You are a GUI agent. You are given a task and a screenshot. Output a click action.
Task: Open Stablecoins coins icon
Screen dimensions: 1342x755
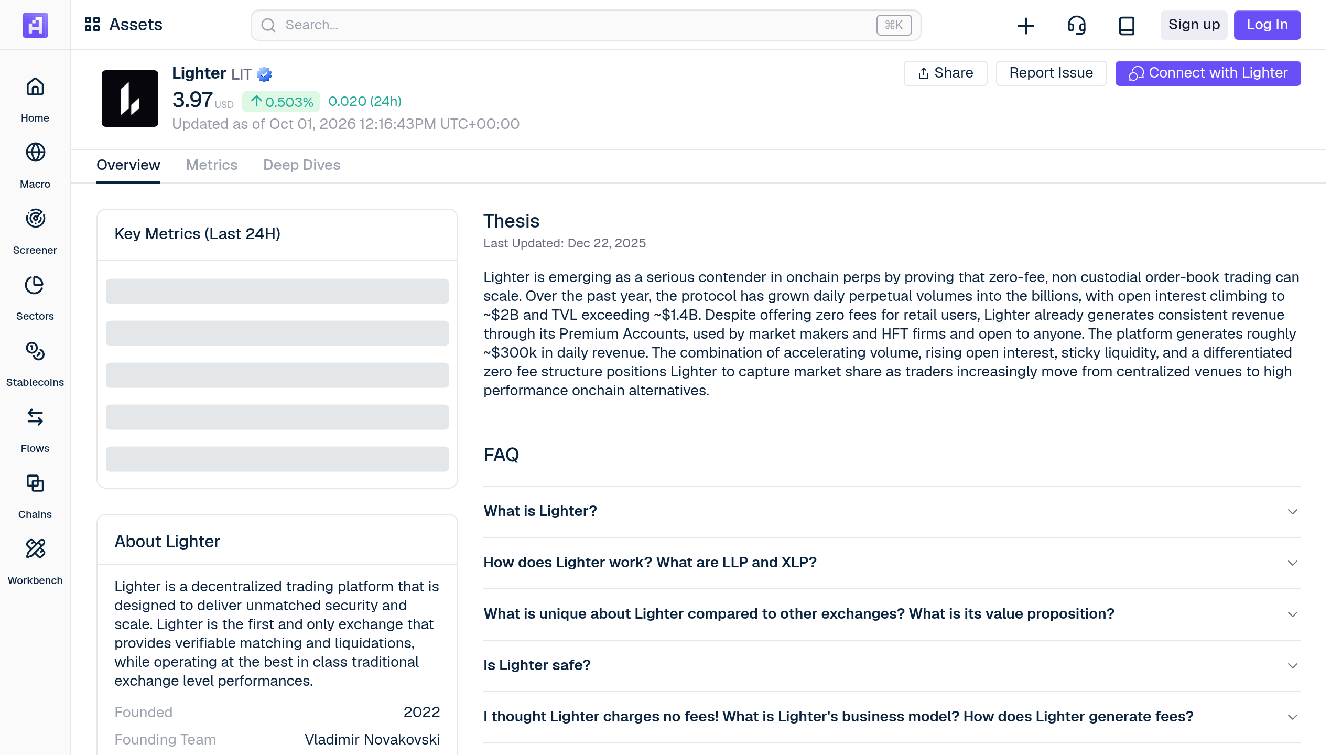(x=35, y=351)
